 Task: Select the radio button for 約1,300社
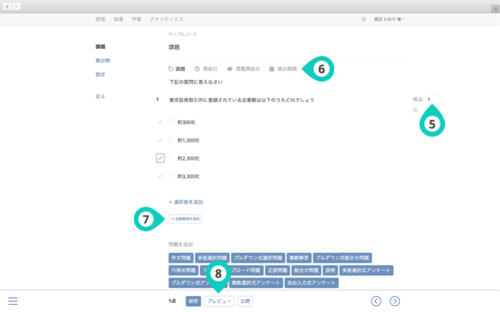pos(171,140)
